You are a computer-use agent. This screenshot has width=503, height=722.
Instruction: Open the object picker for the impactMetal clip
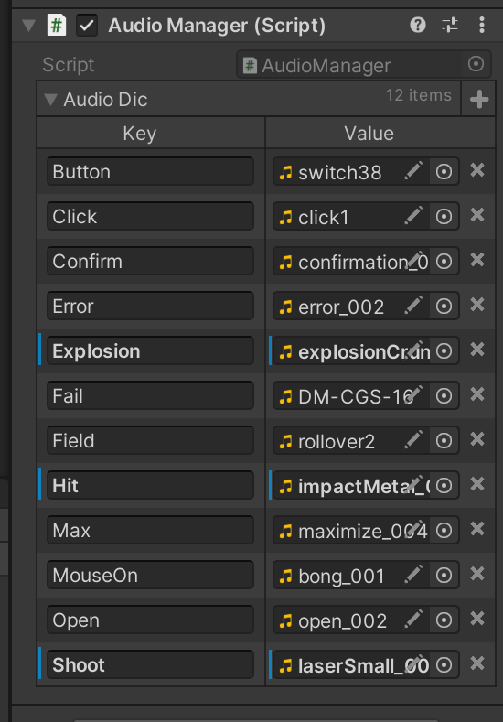coord(444,486)
